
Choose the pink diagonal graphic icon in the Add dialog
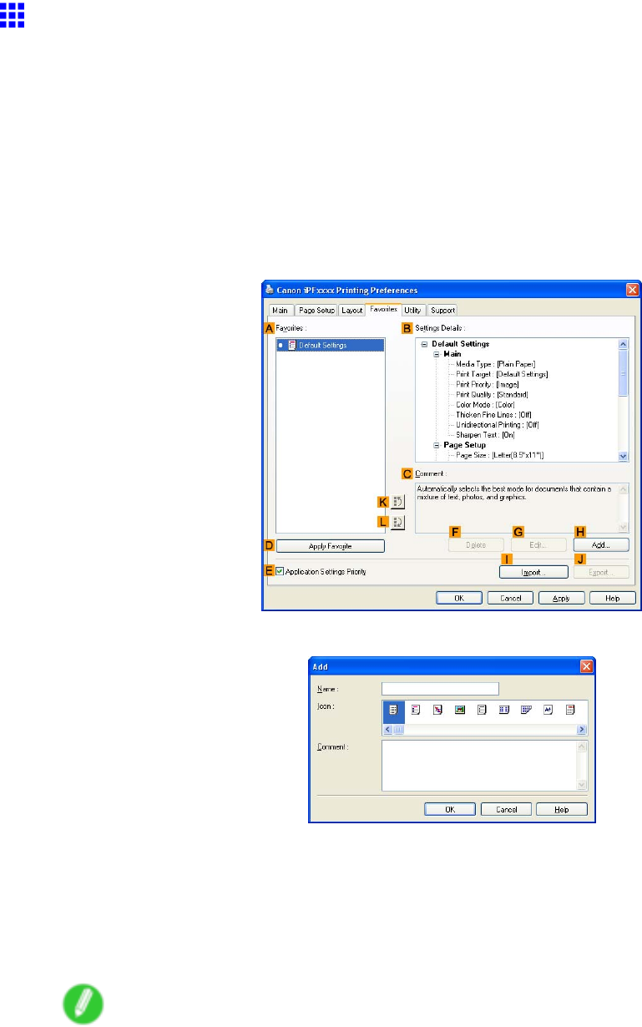[x=437, y=711]
